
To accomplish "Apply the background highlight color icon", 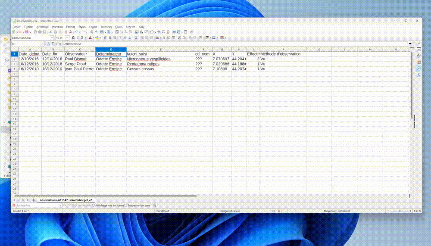I will tap(97, 37).
